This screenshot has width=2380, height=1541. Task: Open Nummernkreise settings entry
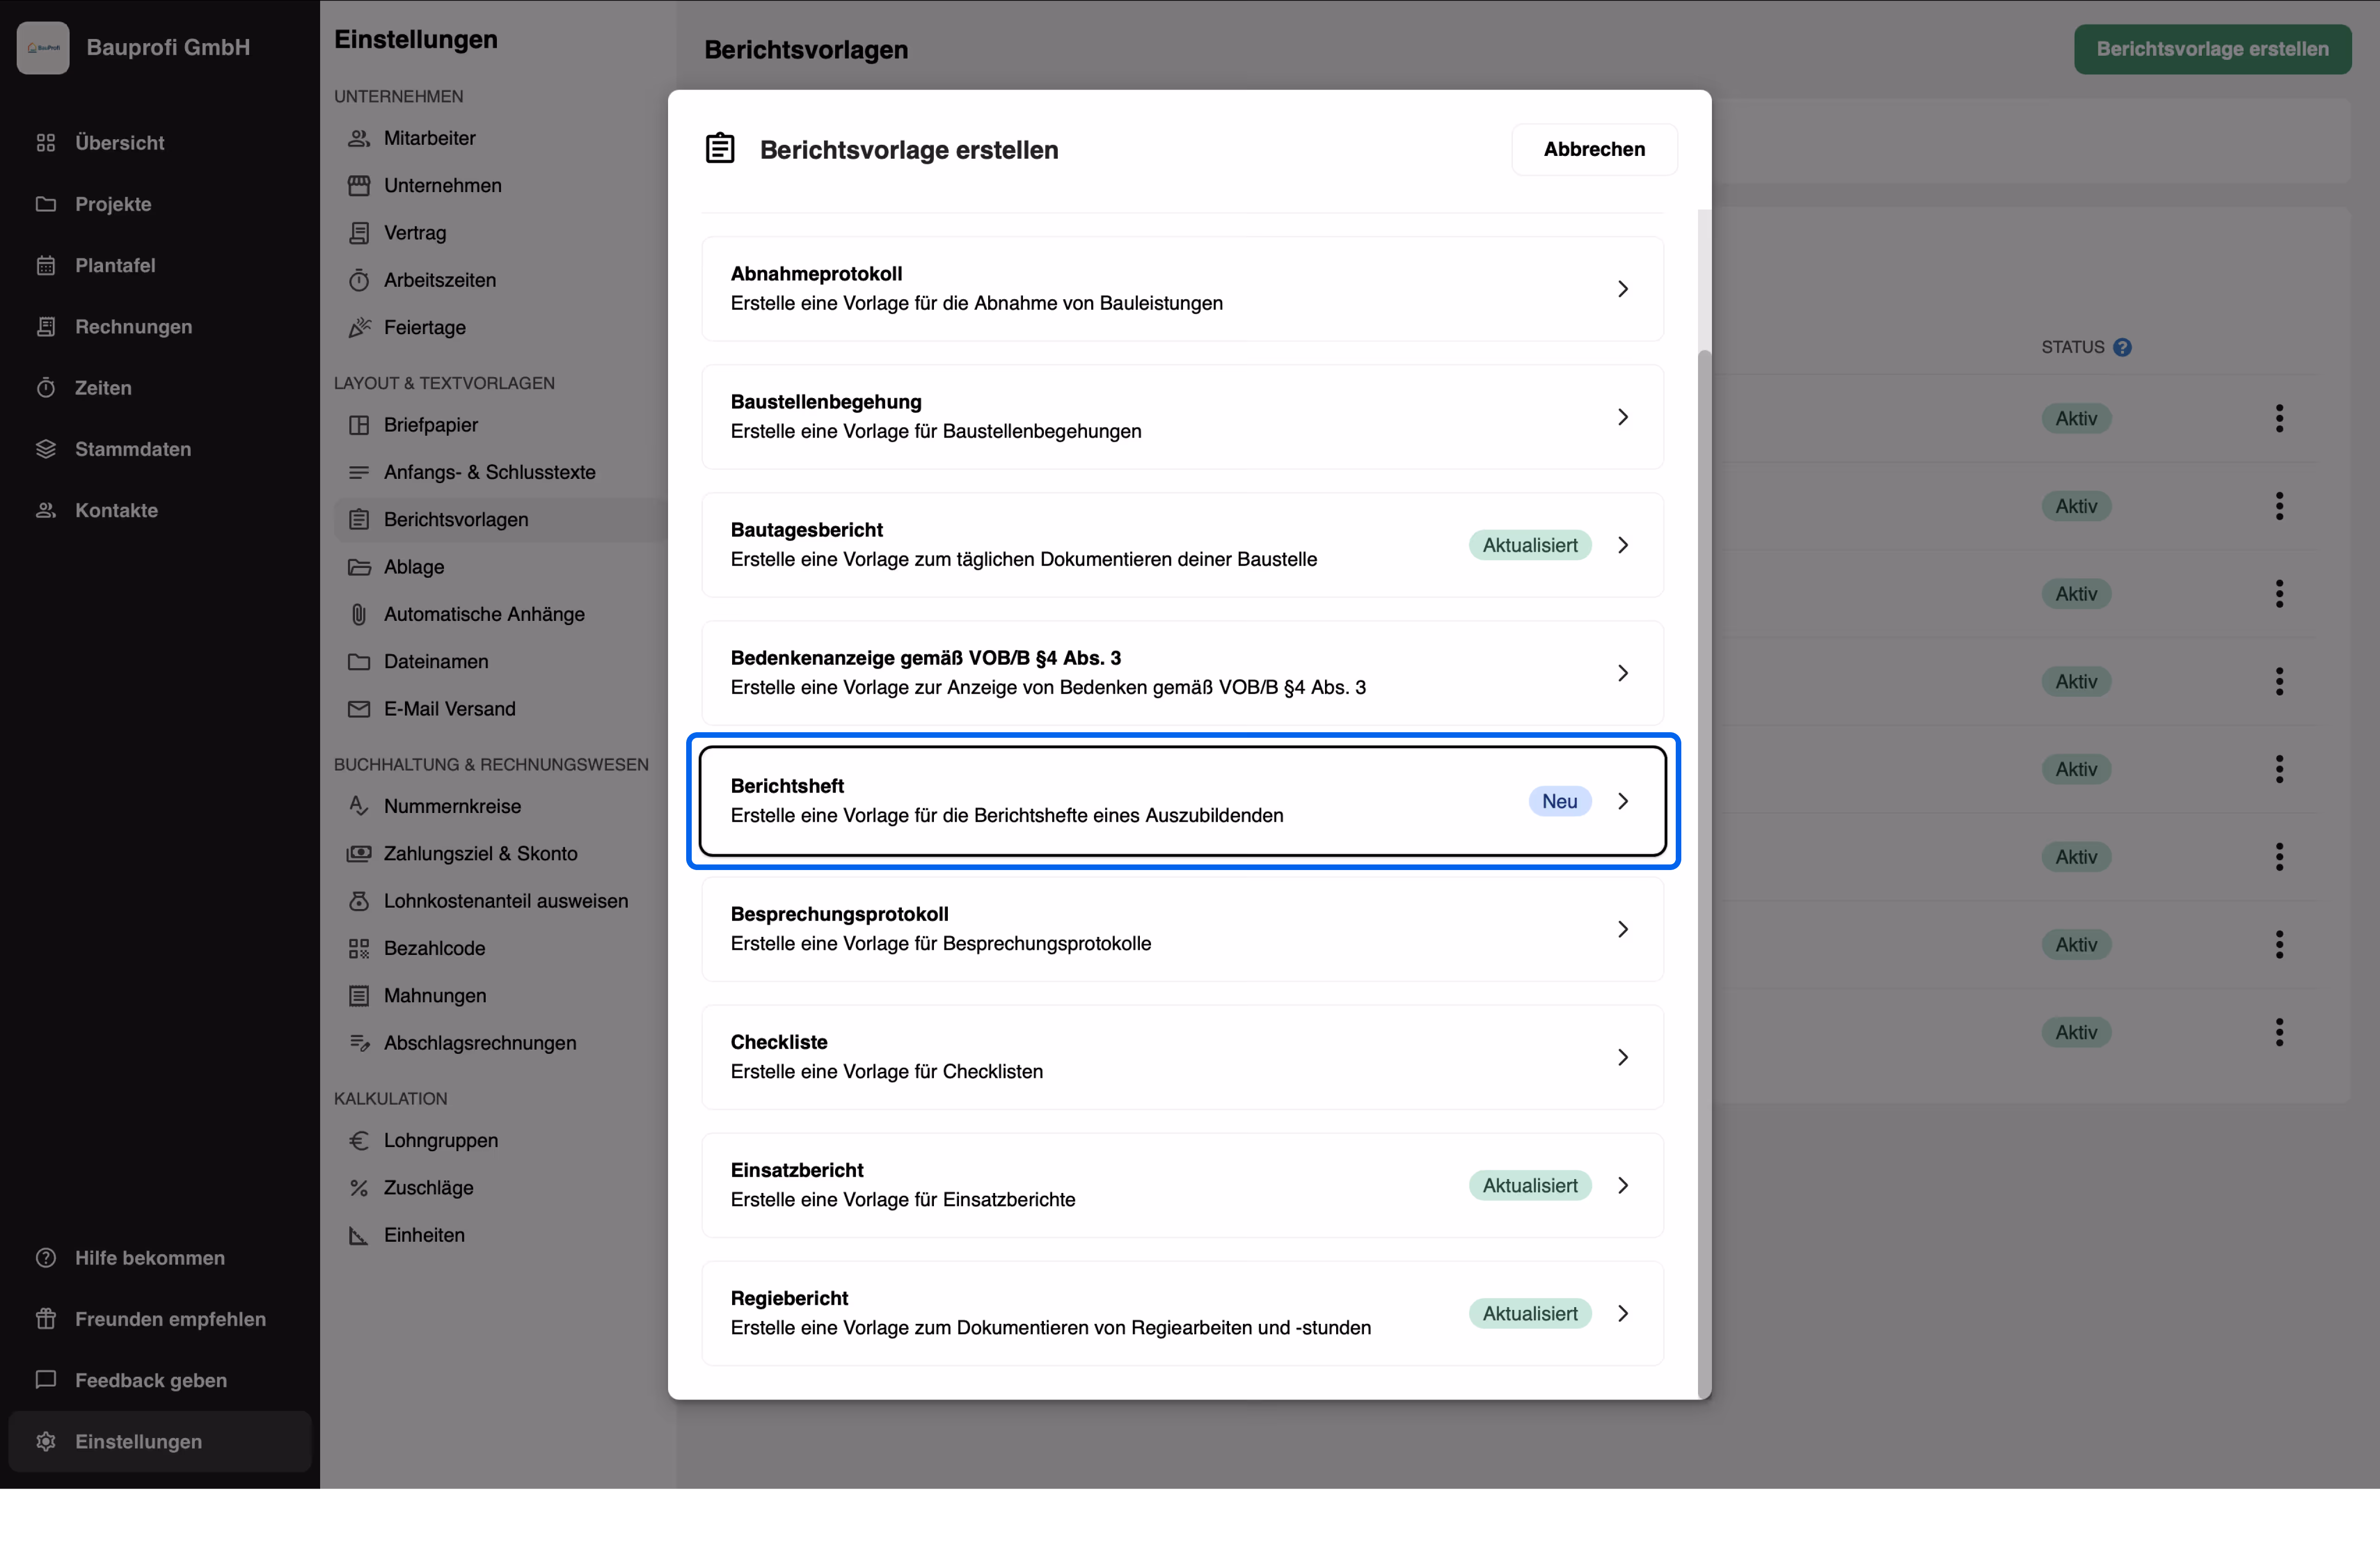tap(452, 806)
